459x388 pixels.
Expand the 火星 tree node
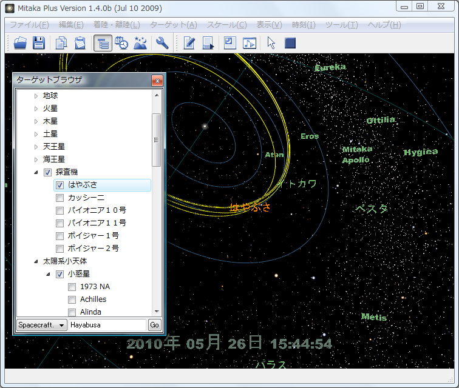point(36,109)
